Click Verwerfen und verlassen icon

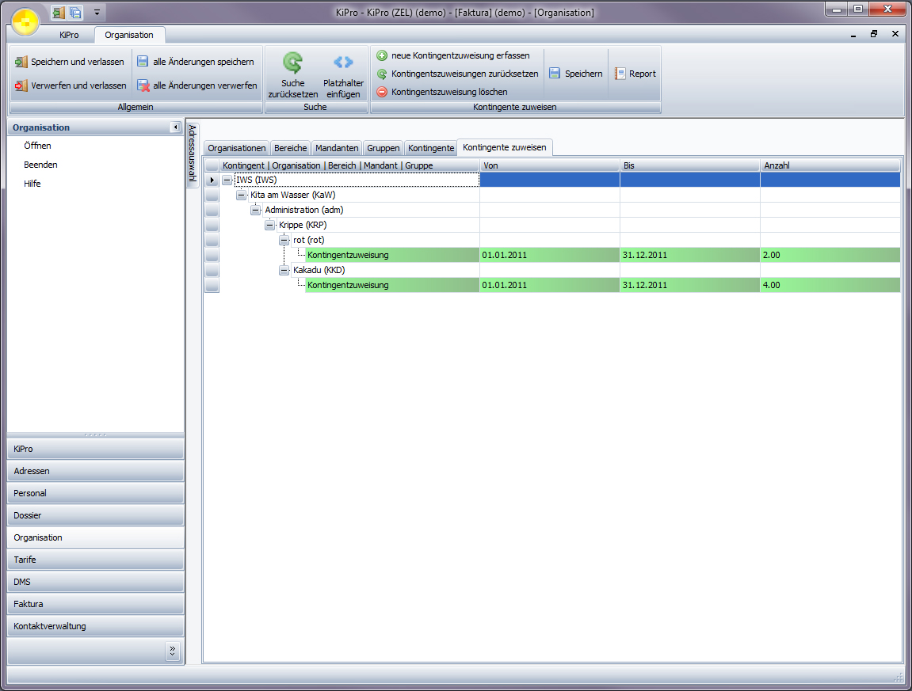click(21, 85)
